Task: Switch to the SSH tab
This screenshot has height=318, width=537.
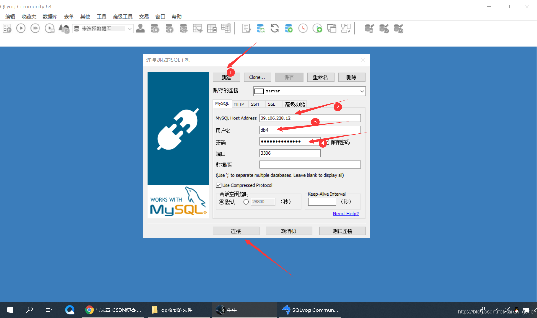Action: tap(255, 104)
